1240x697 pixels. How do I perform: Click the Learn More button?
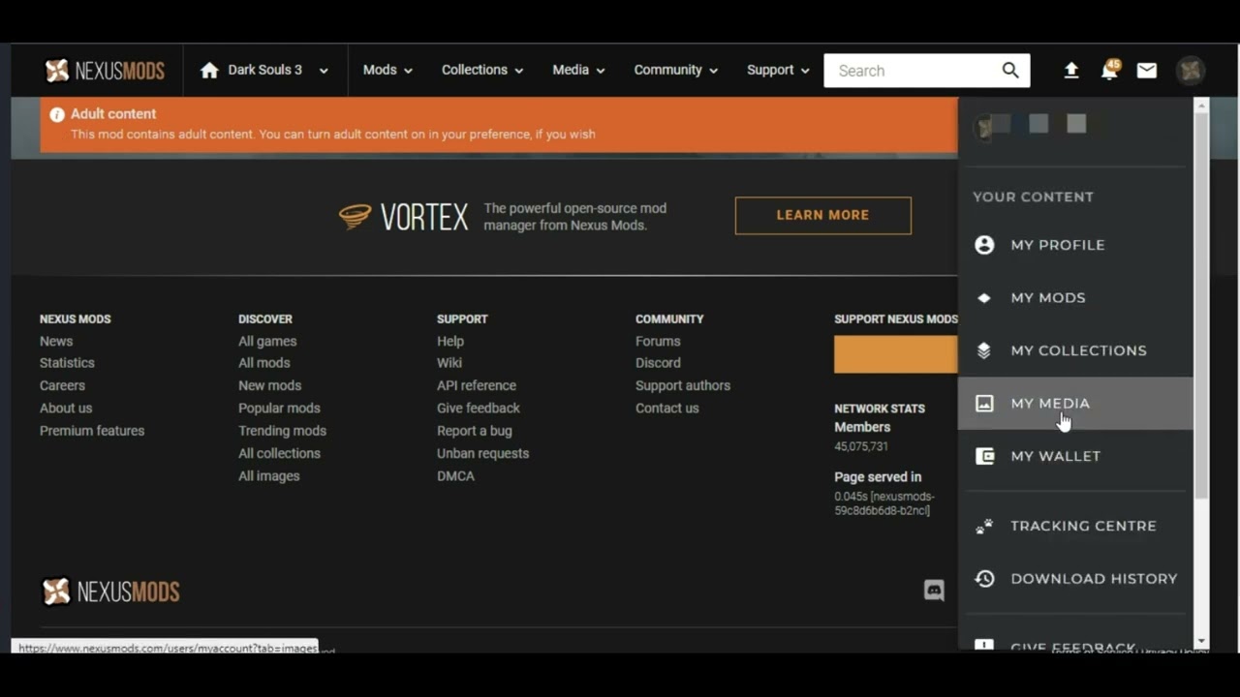point(823,216)
